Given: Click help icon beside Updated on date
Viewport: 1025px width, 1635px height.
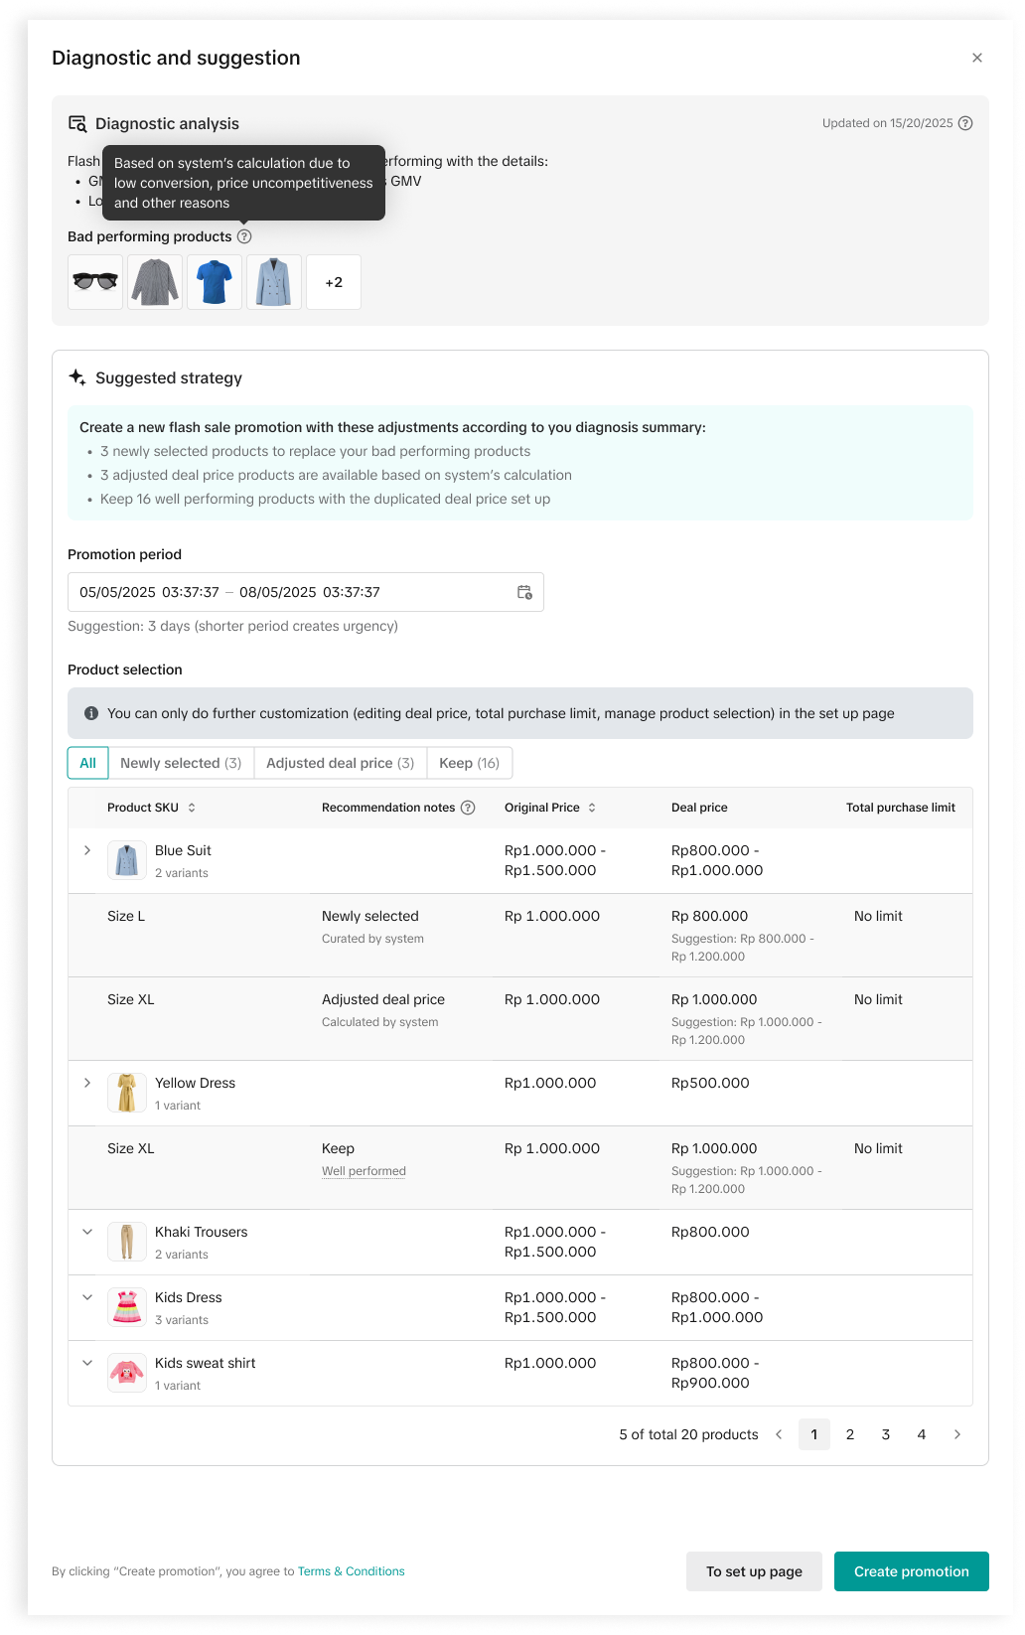Looking at the screenshot, I should tap(964, 123).
